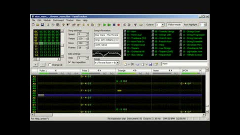Click the Clone instrument icon

[137, 64]
